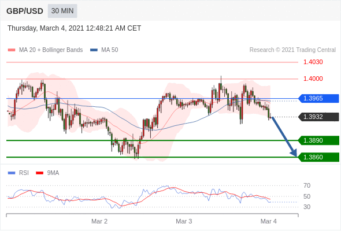Click the 30 MIN timeframe badge
The width and height of the screenshot is (341, 231).
62,11
